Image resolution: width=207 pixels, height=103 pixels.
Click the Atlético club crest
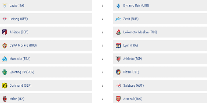(x=5, y=32)
